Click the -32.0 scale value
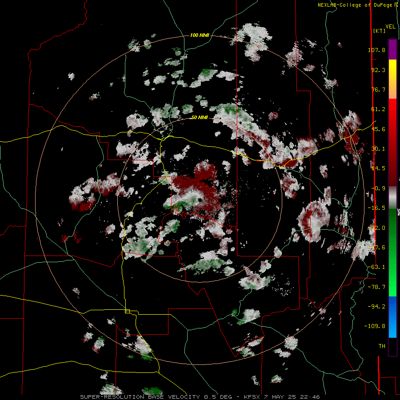 376,228
